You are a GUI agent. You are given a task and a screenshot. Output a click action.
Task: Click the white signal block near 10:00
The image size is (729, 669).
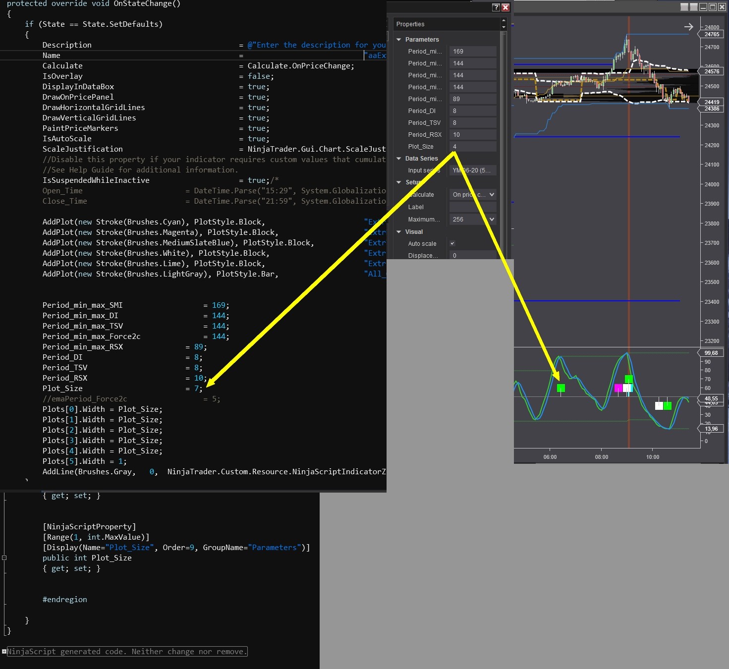[x=659, y=406]
